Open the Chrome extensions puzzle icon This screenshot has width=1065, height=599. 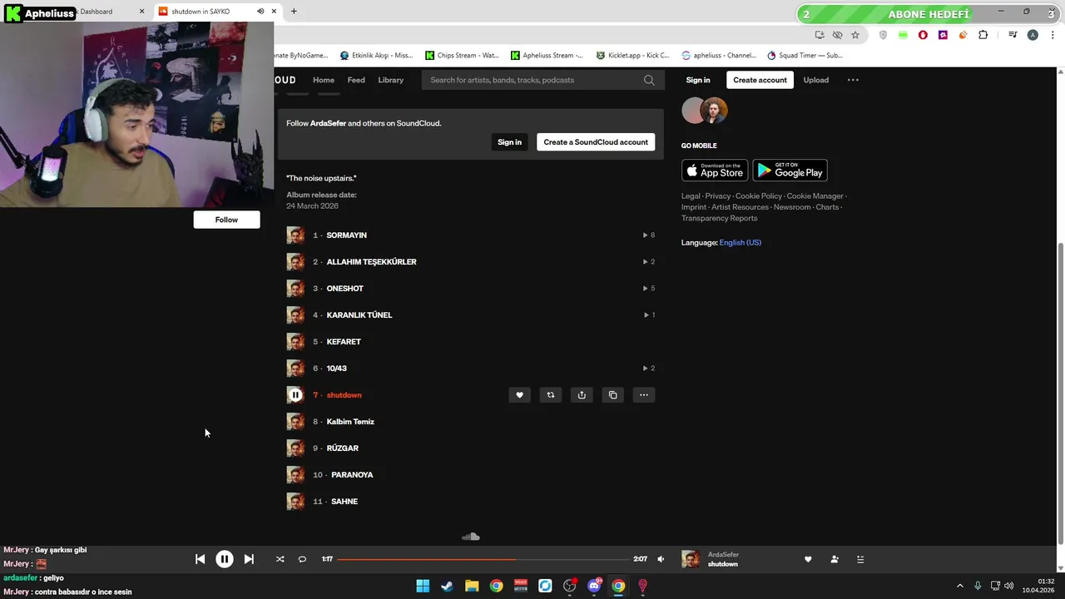click(x=983, y=35)
